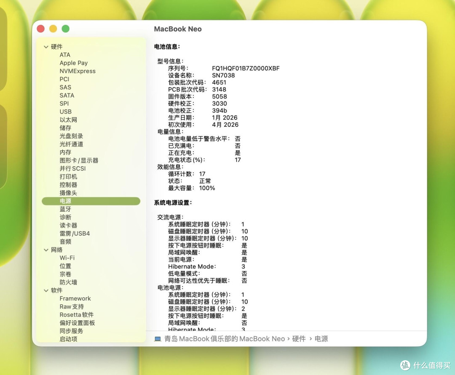
Task: Open the USB hardware entry
Action: (x=66, y=112)
